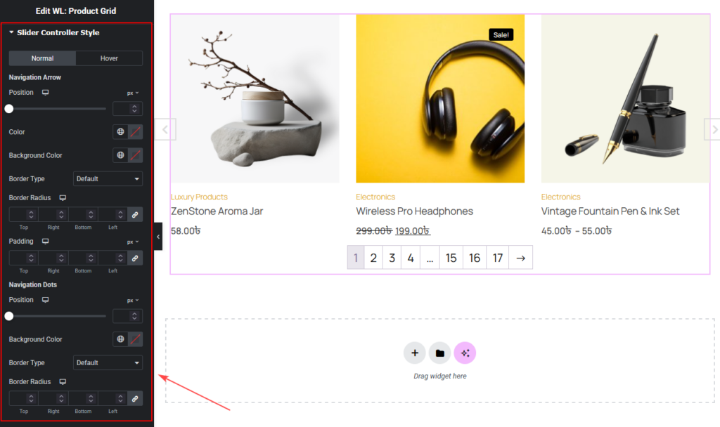Open the Wireless Pro Headphones product link
The height and width of the screenshot is (427, 720).
tap(414, 211)
